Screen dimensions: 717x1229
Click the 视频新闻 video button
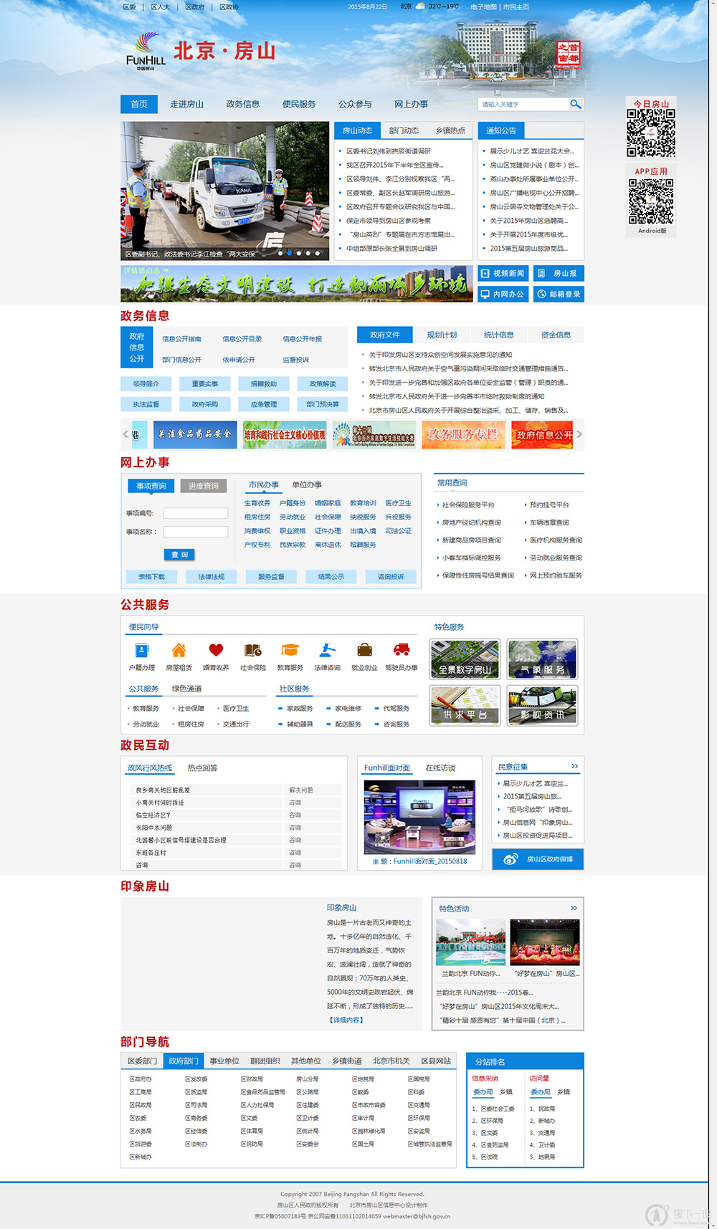click(x=502, y=273)
